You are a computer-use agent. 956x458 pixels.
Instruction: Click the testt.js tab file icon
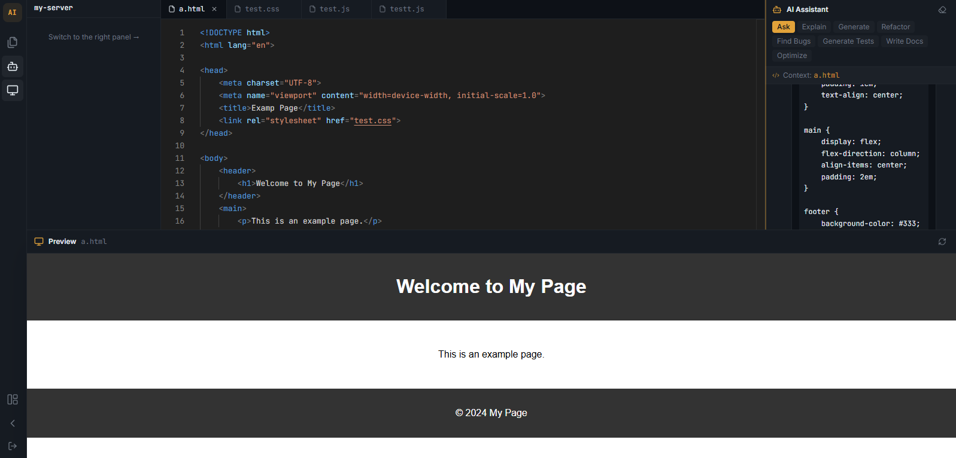[383, 9]
